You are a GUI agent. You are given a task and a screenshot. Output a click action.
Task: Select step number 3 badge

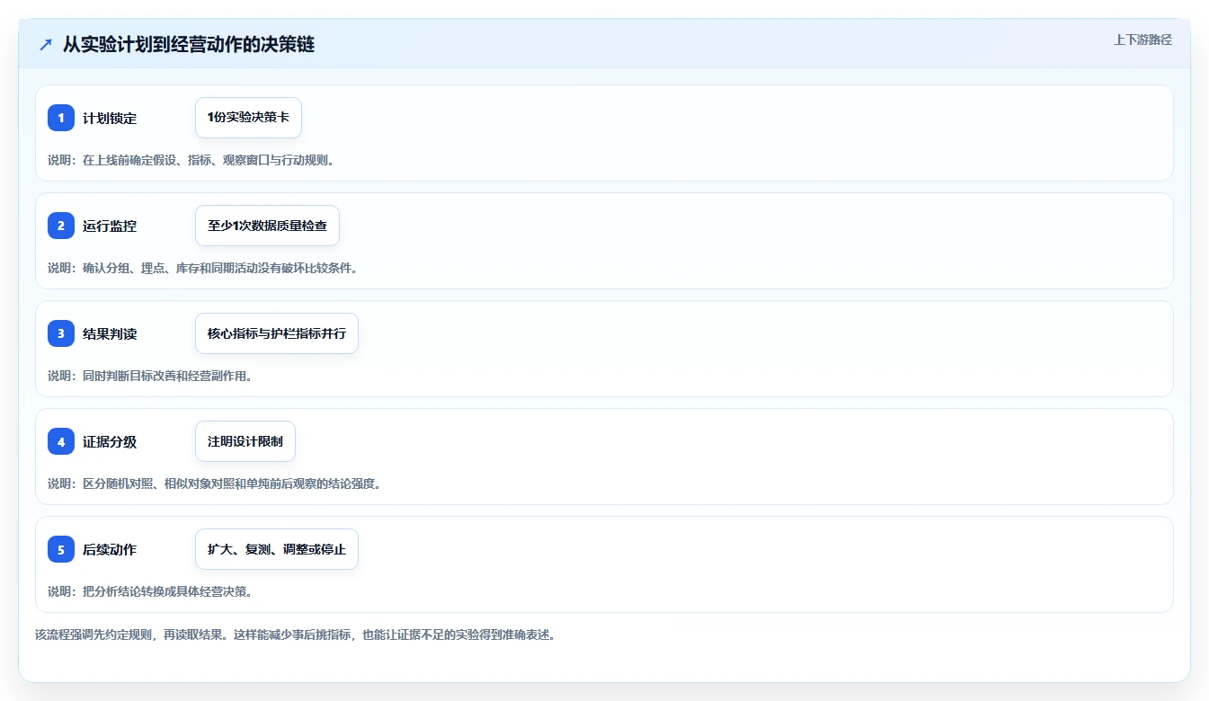click(61, 333)
